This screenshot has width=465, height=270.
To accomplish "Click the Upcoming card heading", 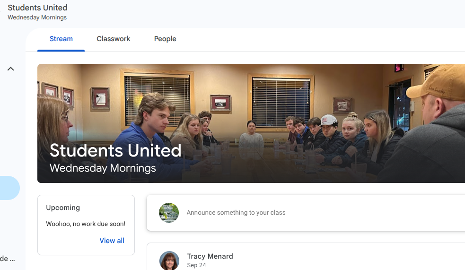I will click(63, 208).
